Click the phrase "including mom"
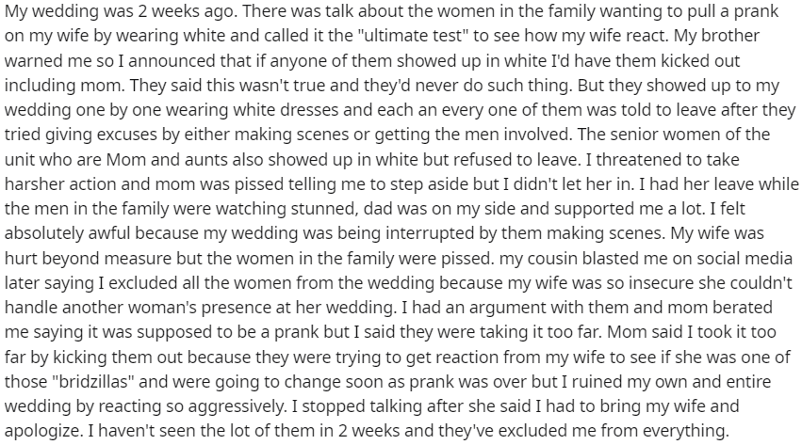 pos(63,86)
